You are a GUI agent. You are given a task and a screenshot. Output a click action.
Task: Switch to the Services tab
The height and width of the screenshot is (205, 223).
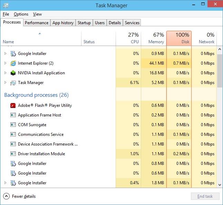[x=132, y=23]
